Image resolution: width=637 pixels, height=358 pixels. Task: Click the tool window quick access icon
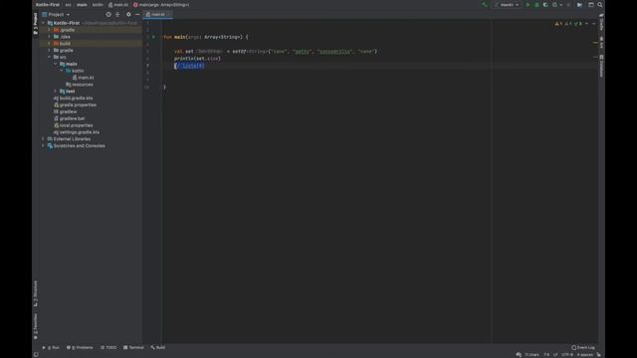tap(36, 354)
